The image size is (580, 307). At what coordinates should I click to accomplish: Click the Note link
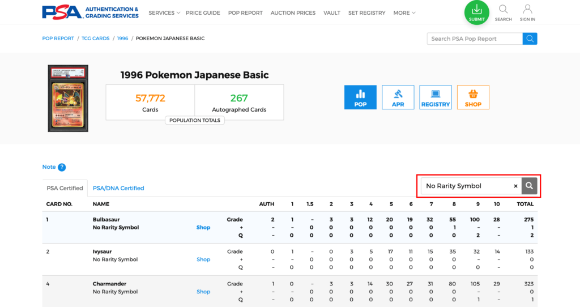(49, 167)
